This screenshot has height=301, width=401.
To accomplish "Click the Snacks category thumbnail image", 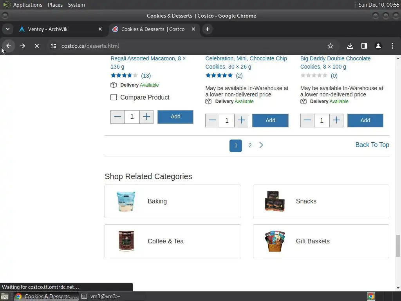I will tap(275, 201).
